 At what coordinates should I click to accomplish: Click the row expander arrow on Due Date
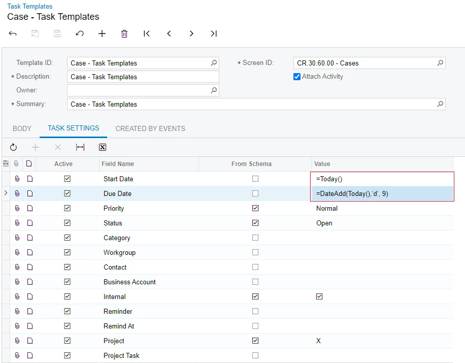[6, 193]
